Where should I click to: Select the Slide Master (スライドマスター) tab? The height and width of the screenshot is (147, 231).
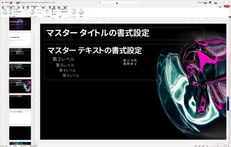click(11, 6)
